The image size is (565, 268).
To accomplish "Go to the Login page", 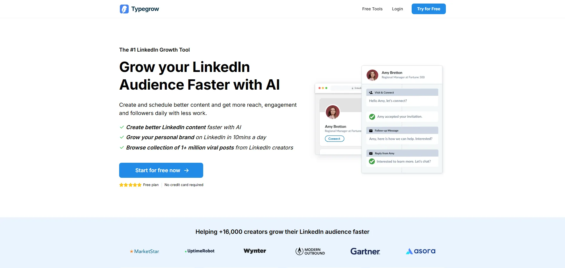I will [x=397, y=9].
